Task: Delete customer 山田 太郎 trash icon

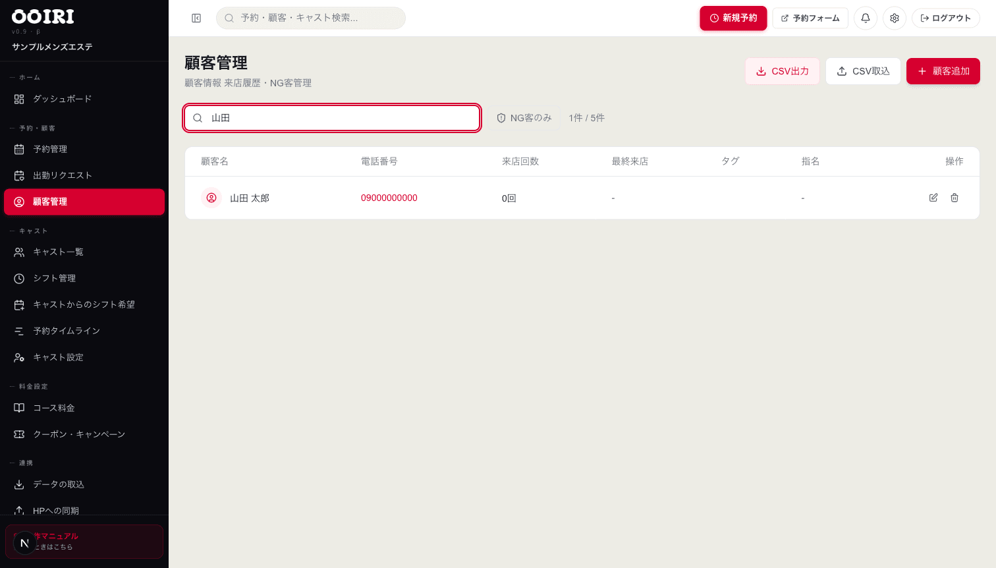Action: tap(954, 198)
